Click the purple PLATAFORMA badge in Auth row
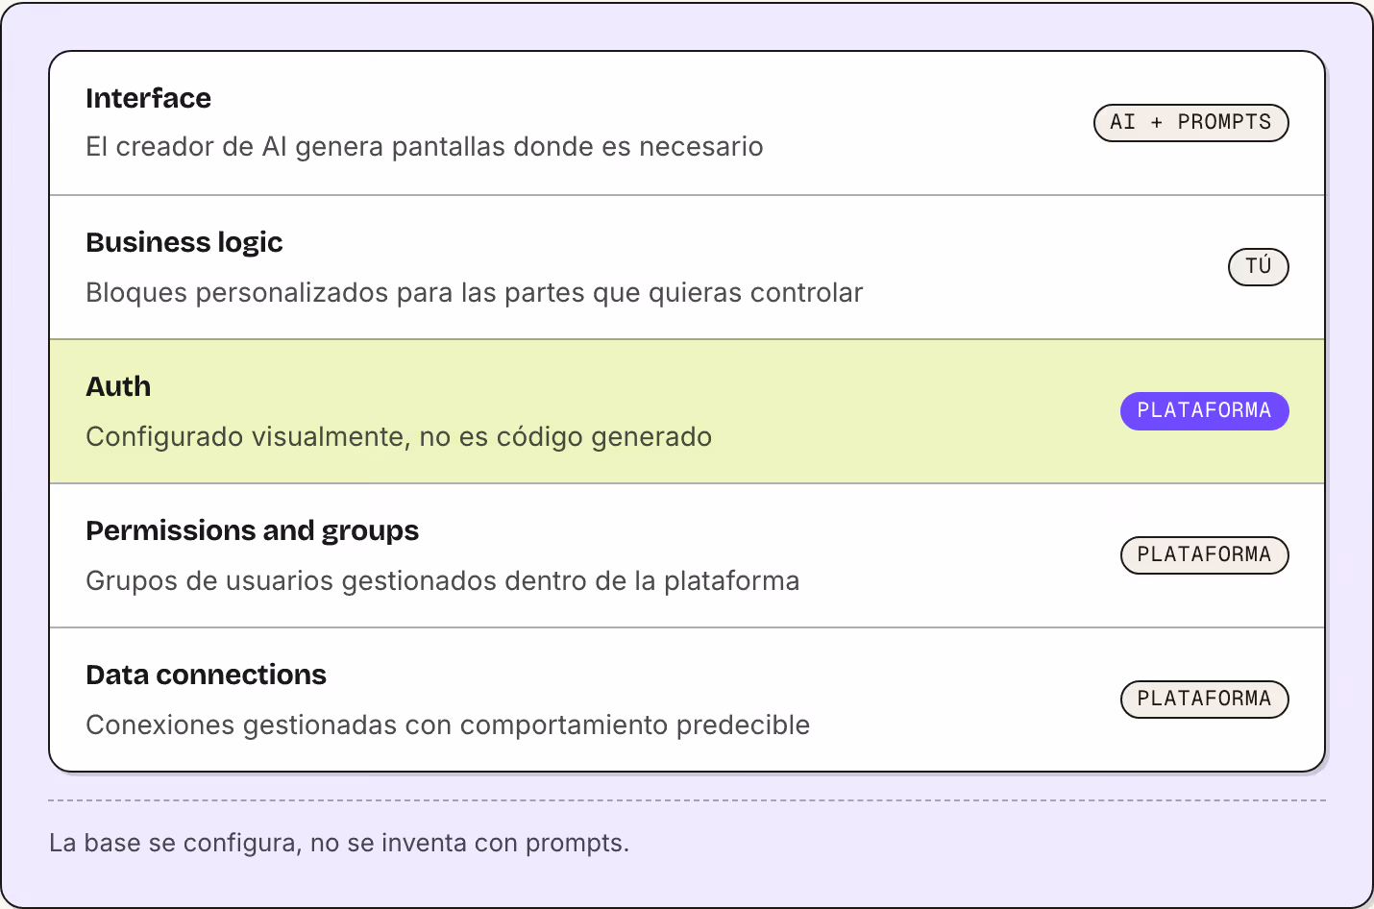 point(1204,411)
